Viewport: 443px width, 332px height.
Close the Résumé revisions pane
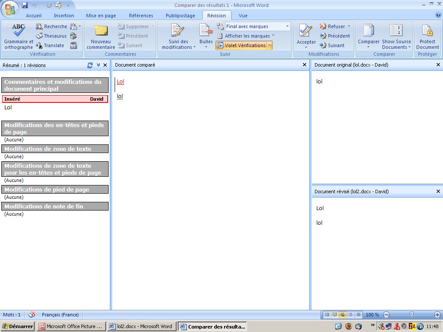[105, 65]
